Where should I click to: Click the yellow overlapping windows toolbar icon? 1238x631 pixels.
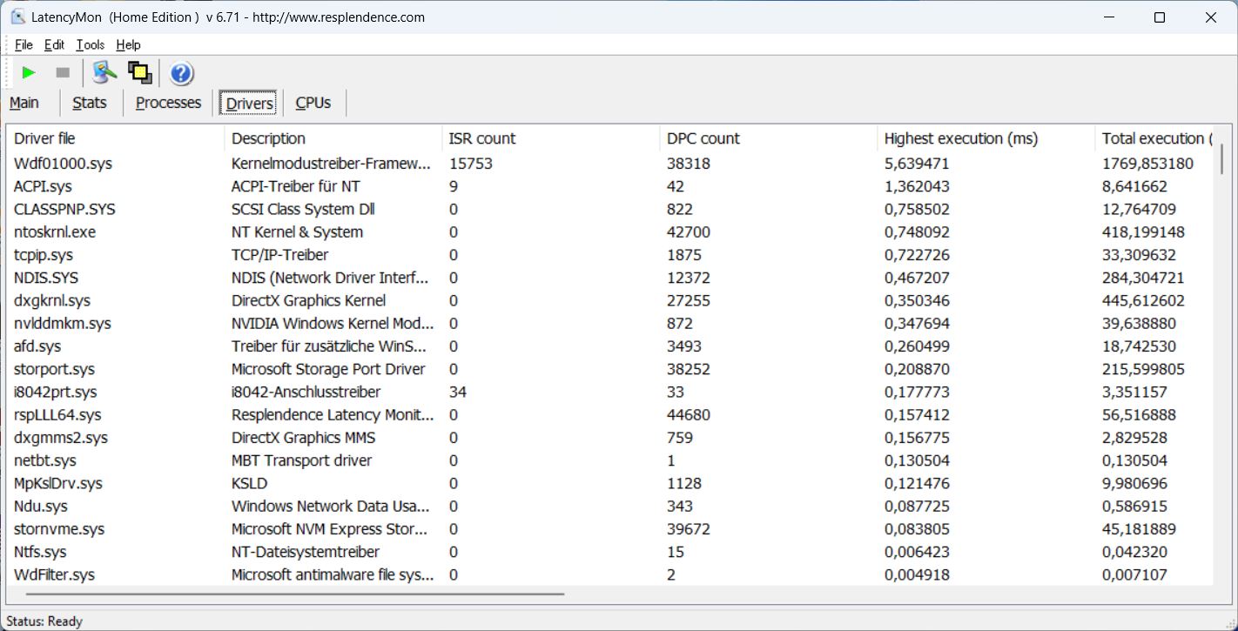coord(140,73)
